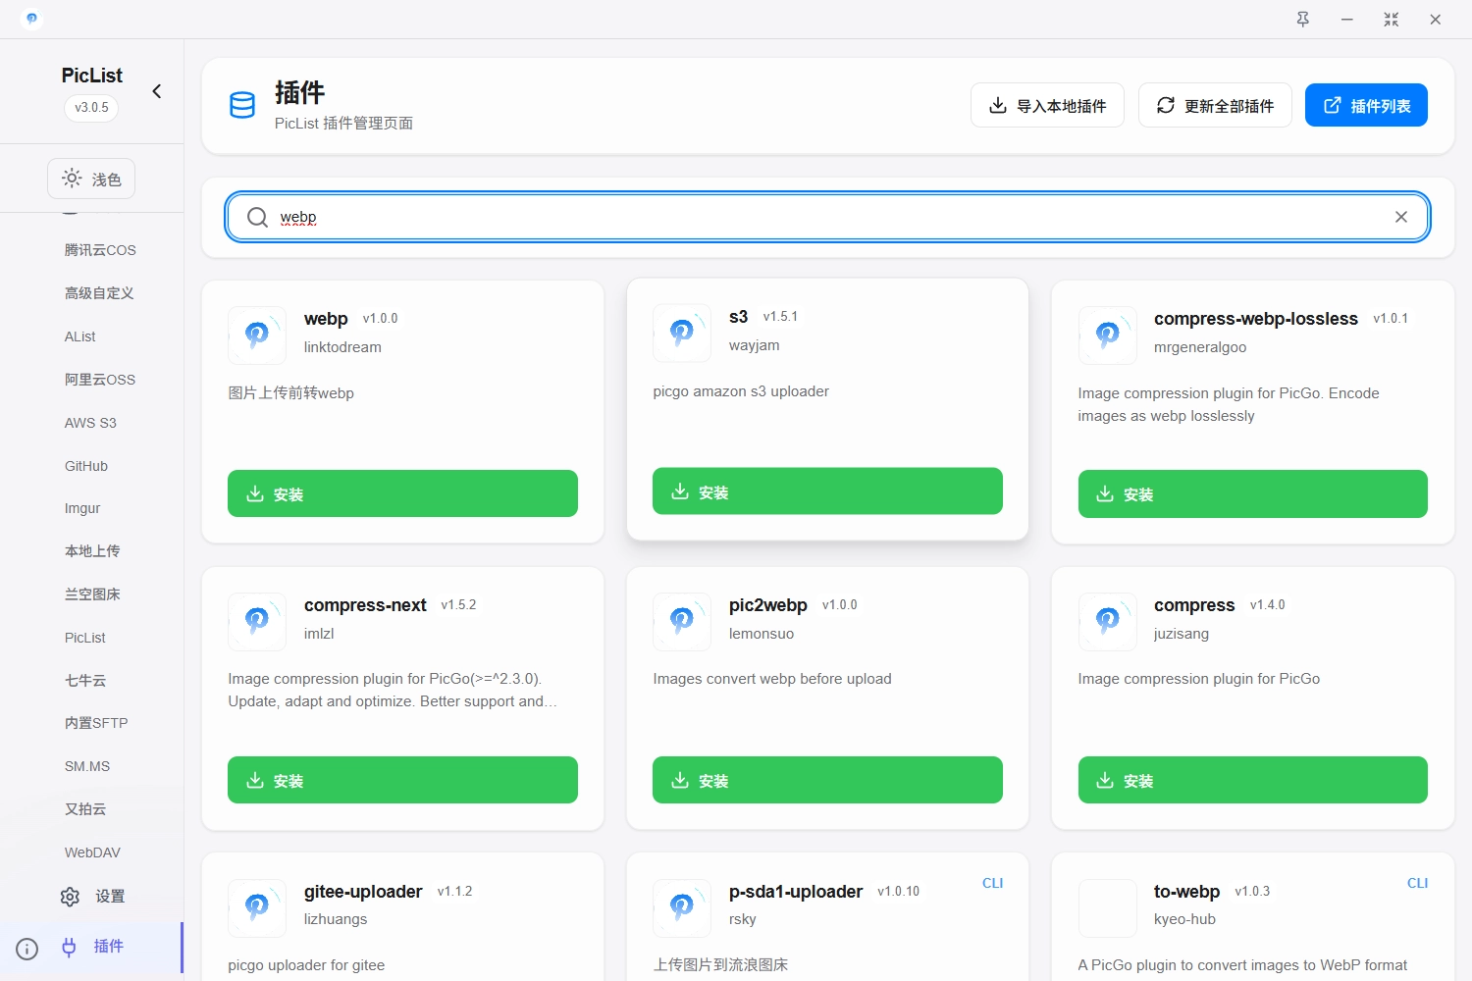The height and width of the screenshot is (981, 1472).
Task: Select WebDAV in the sidebar
Action: (92, 852)
